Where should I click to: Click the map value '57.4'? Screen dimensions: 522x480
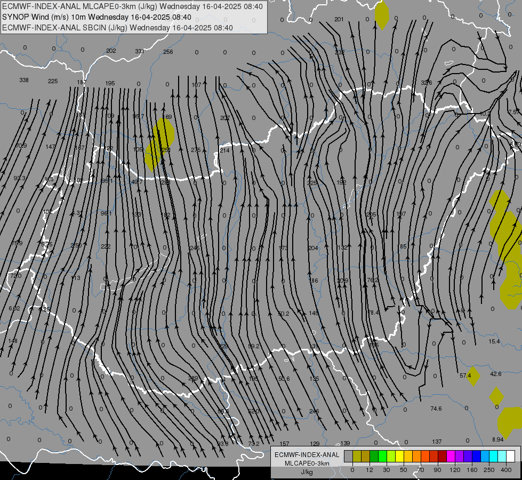point(465,376)
